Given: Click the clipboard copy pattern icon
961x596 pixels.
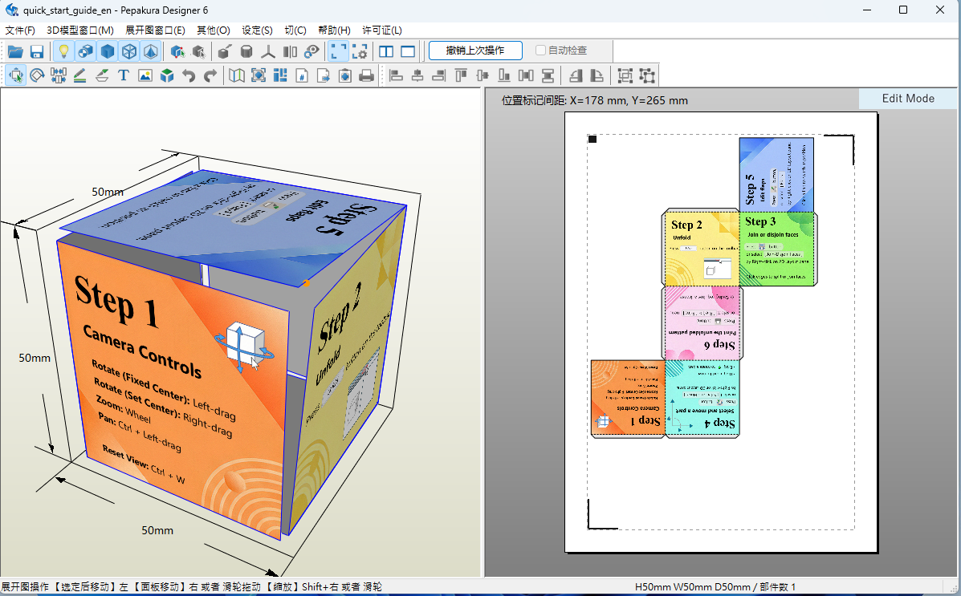Looking at the screenshot, I should [345, 75].
